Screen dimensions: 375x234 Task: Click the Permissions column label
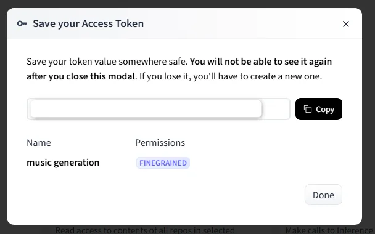pyautogui.click(x=160, y=143)
